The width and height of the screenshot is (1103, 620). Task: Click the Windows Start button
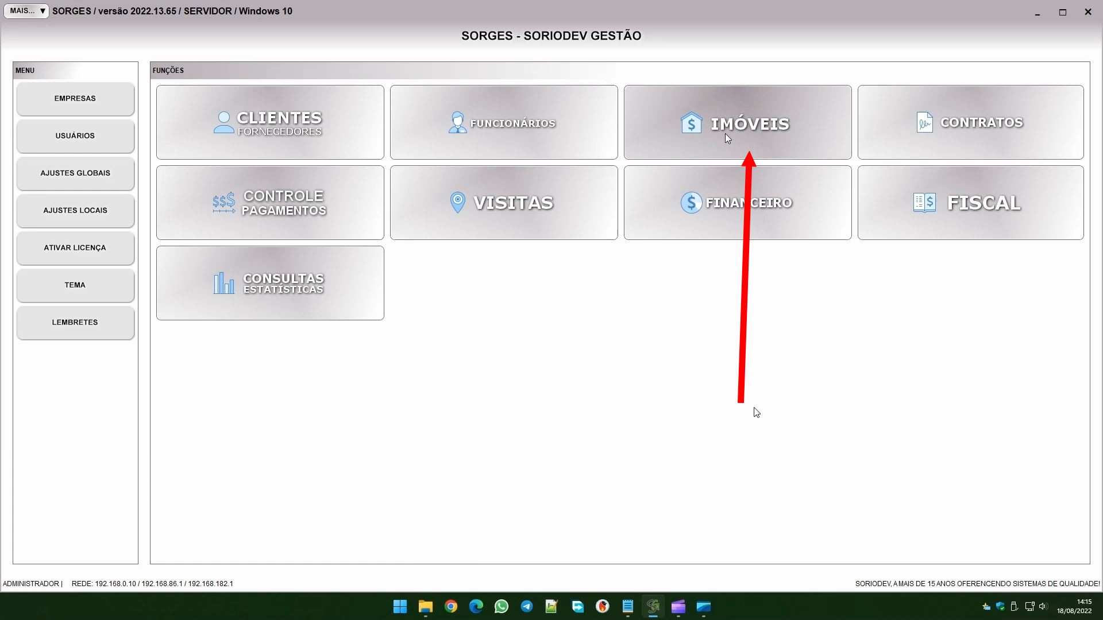[x=400, y=607]
